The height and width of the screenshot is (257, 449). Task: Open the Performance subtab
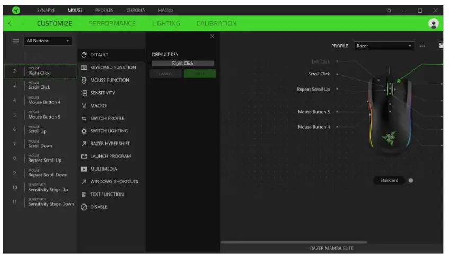(x=112, y=23)
